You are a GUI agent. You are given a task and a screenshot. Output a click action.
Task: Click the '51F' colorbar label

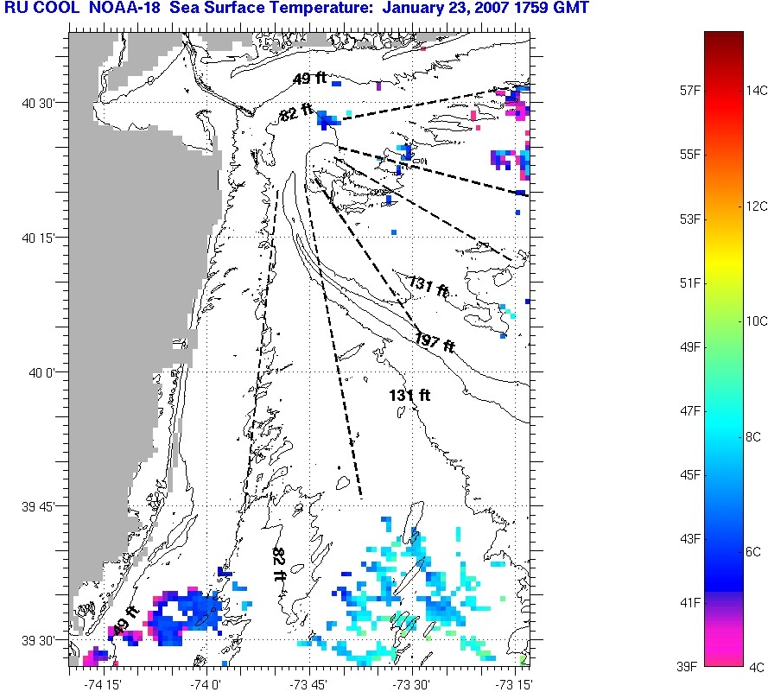pos(689,283)
